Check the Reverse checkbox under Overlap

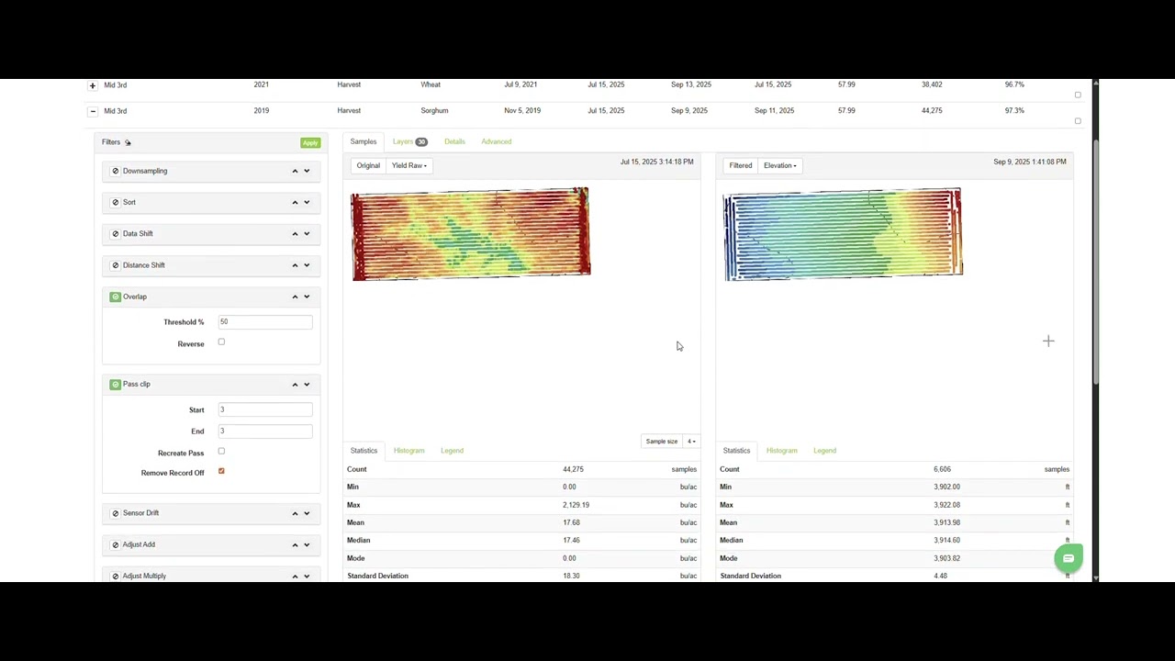221,342
